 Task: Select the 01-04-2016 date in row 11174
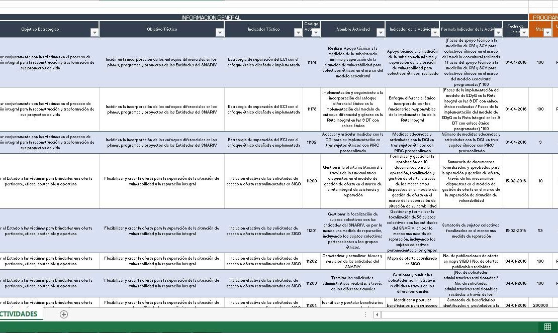516,62
